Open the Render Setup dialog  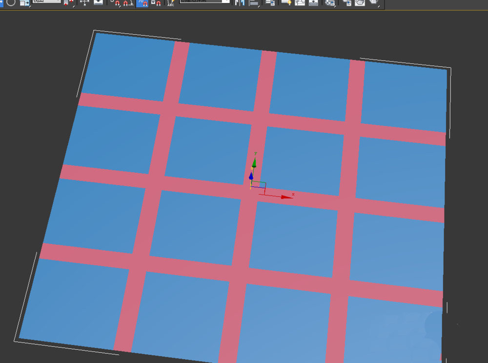pyautogui.click(x=348, y=4)
